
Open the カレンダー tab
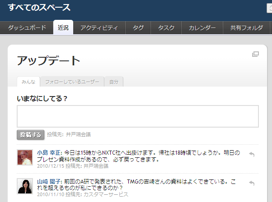[202, 28]
